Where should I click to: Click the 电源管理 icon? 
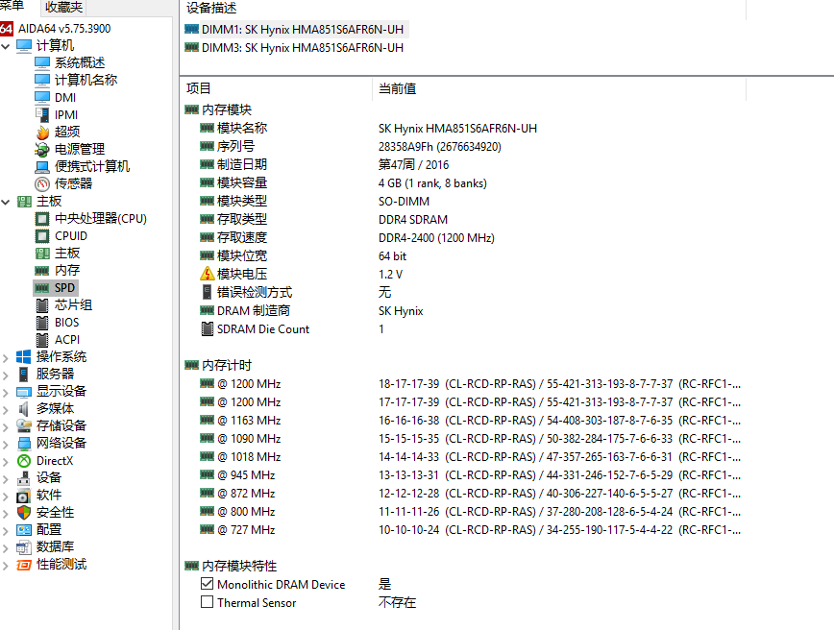point(42,150)
